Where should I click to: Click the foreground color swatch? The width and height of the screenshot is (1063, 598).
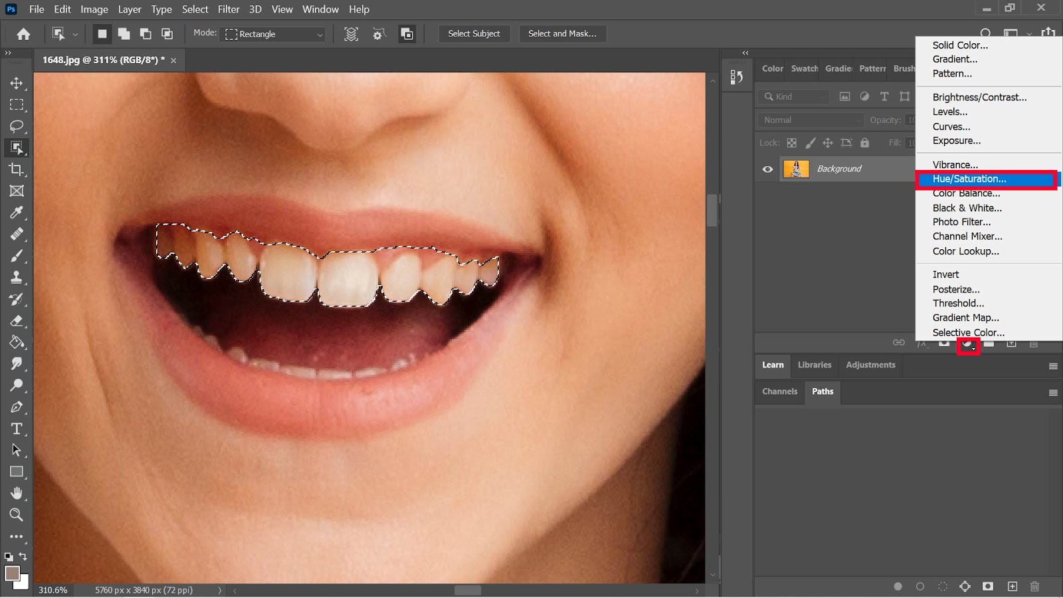point(12,573)
